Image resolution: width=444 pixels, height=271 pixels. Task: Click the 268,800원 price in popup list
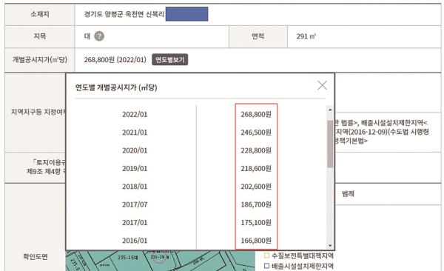[x=256, y=115]
